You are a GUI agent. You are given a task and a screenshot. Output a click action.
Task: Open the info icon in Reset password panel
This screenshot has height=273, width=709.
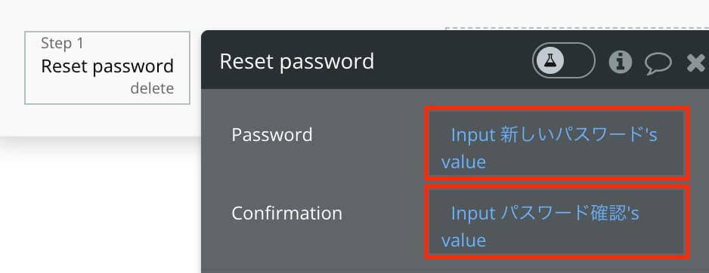[620, 61]
